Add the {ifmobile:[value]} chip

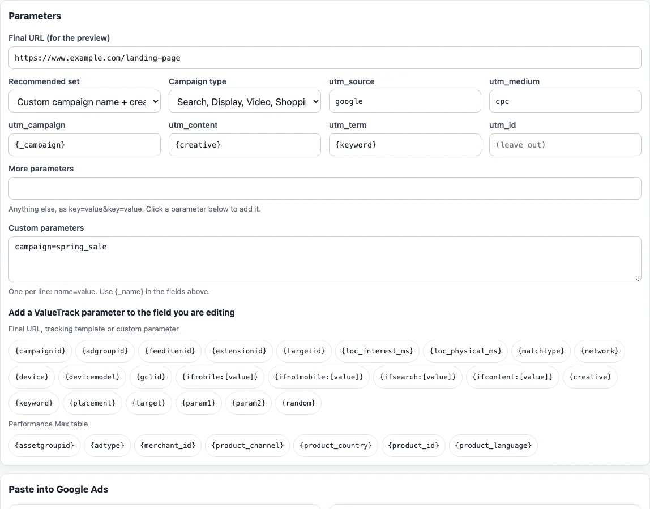click(x=220, y=377)
